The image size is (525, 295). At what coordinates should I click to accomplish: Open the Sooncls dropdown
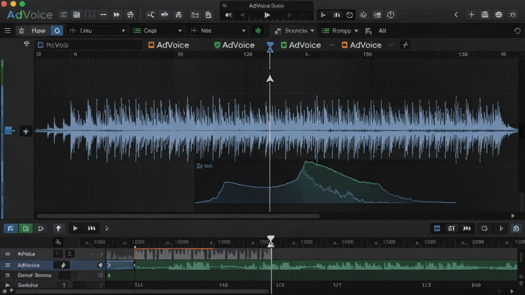294,31
